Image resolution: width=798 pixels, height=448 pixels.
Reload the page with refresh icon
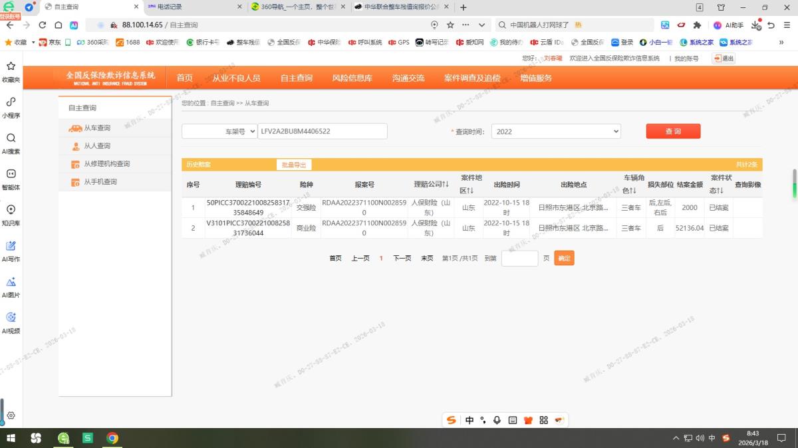coord(43,25)
